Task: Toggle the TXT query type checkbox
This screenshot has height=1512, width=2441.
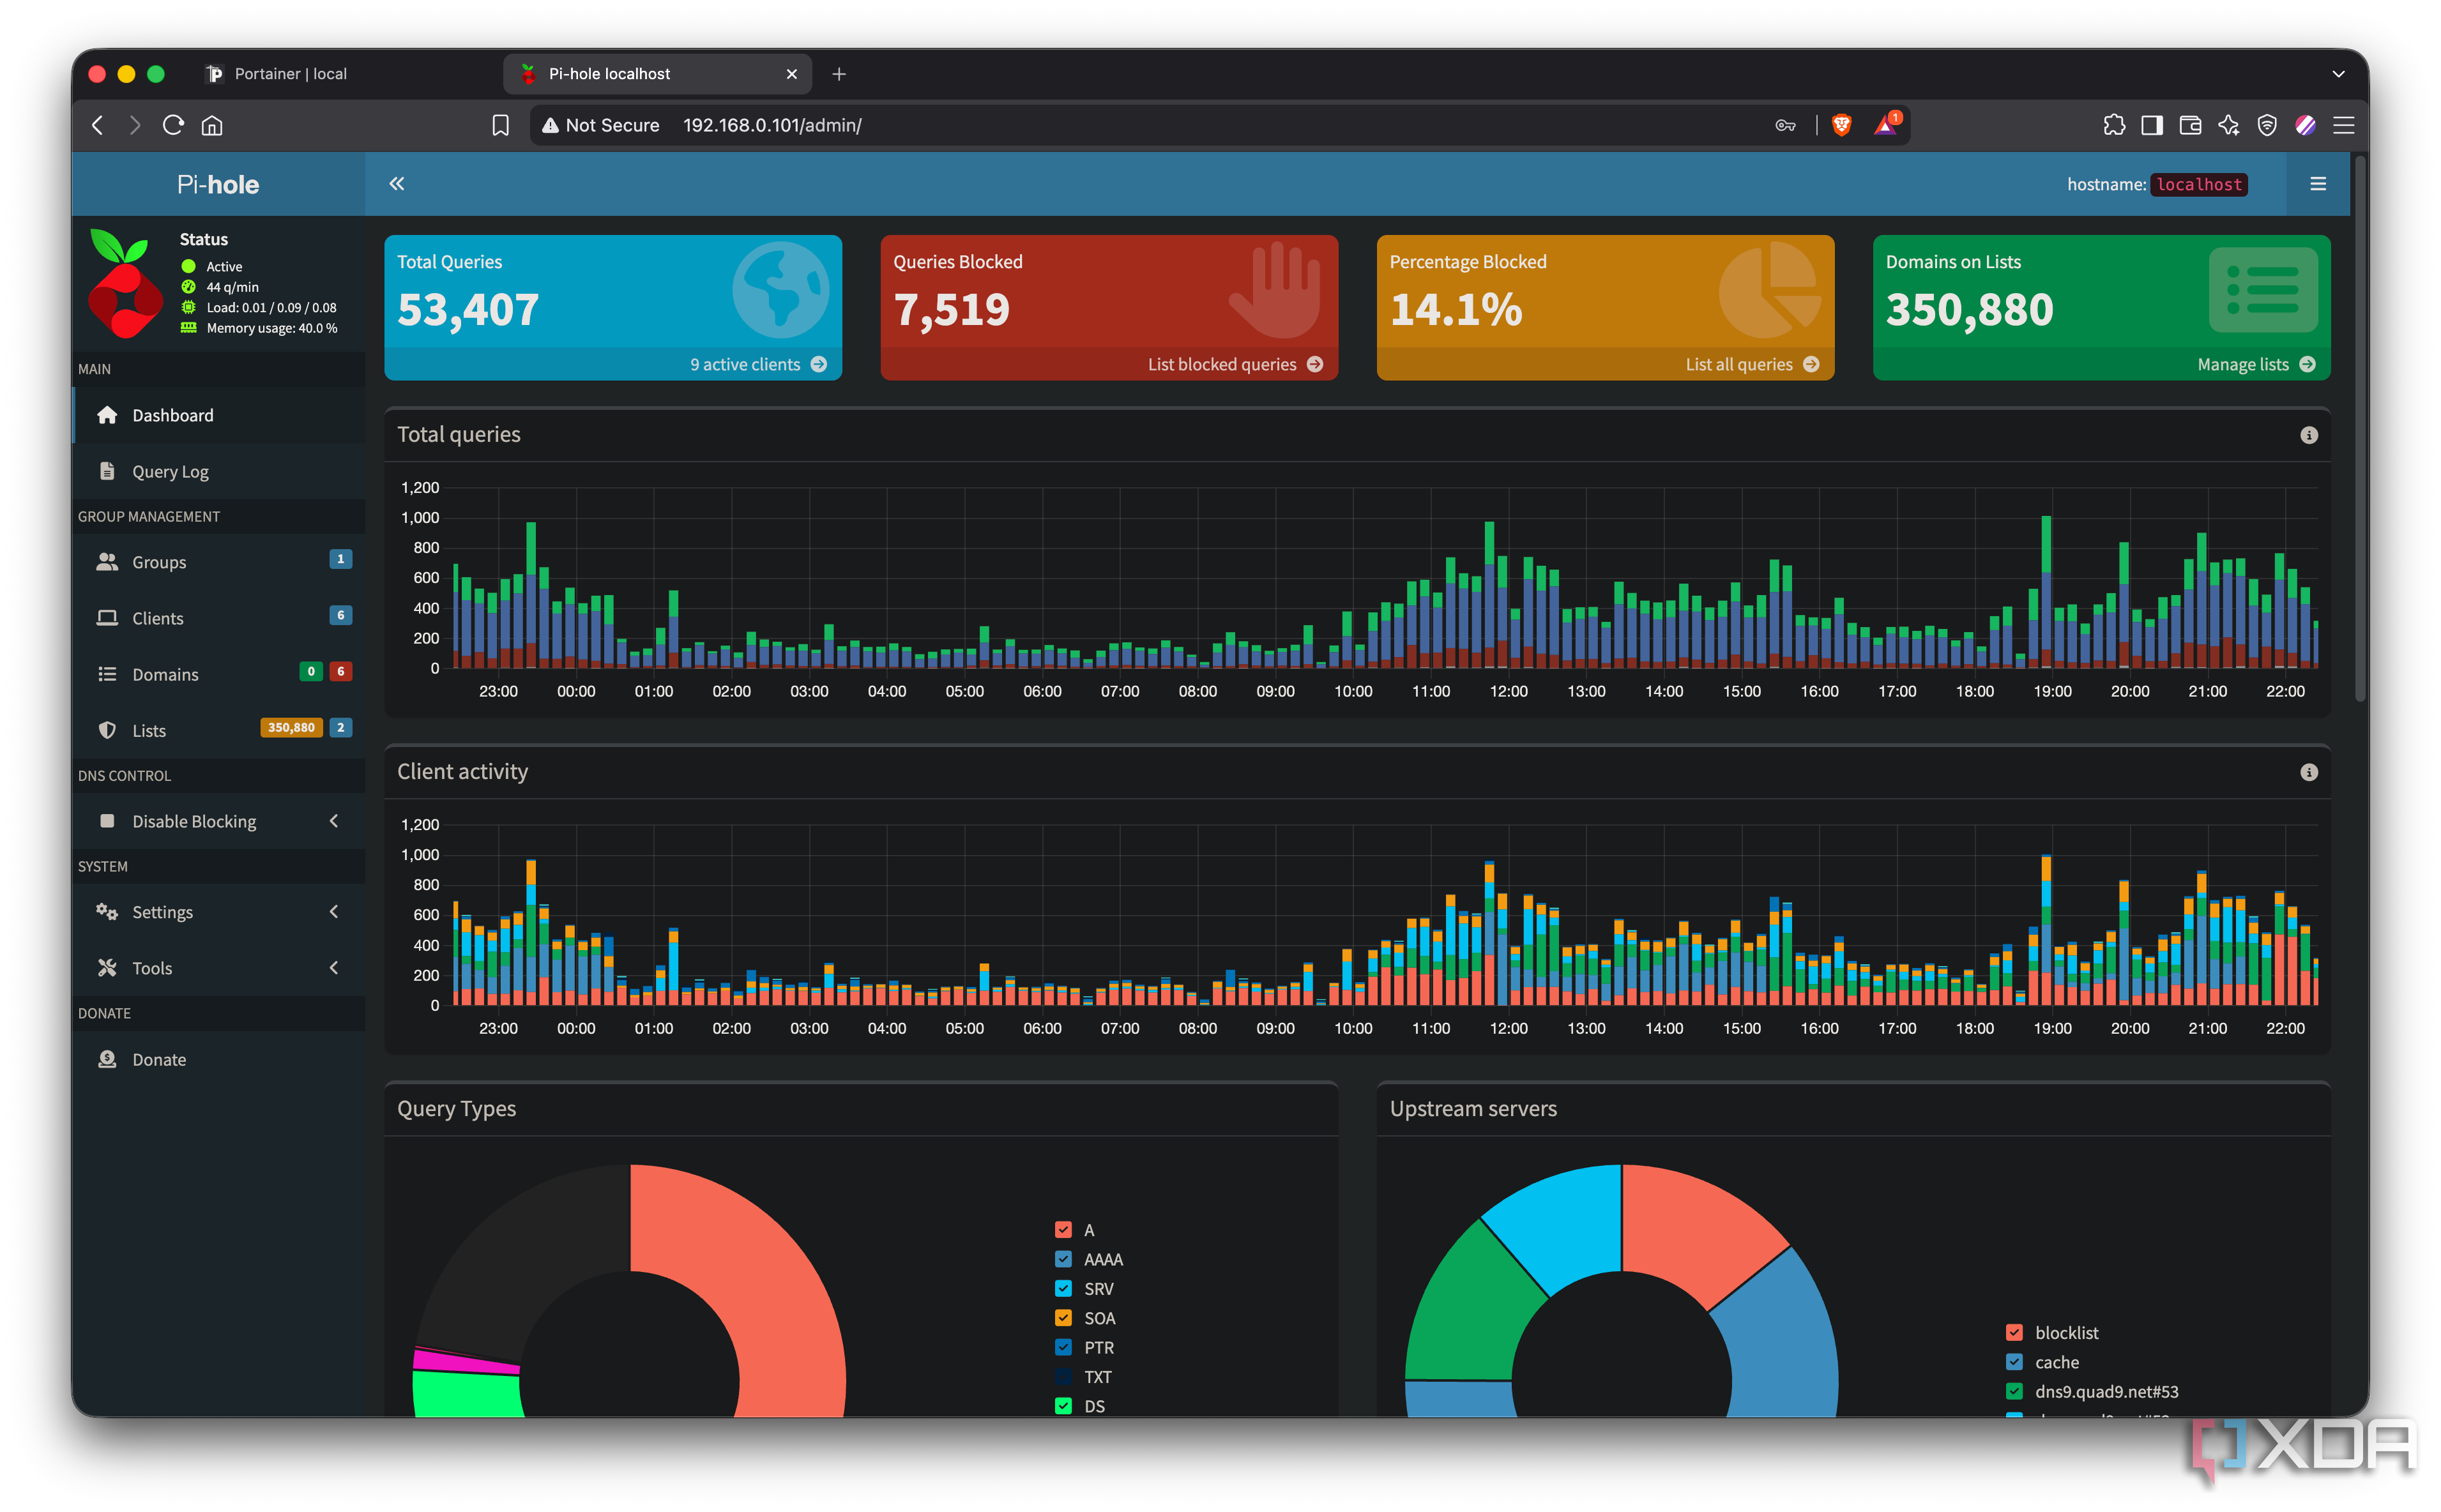Action: point(1063,1376)
